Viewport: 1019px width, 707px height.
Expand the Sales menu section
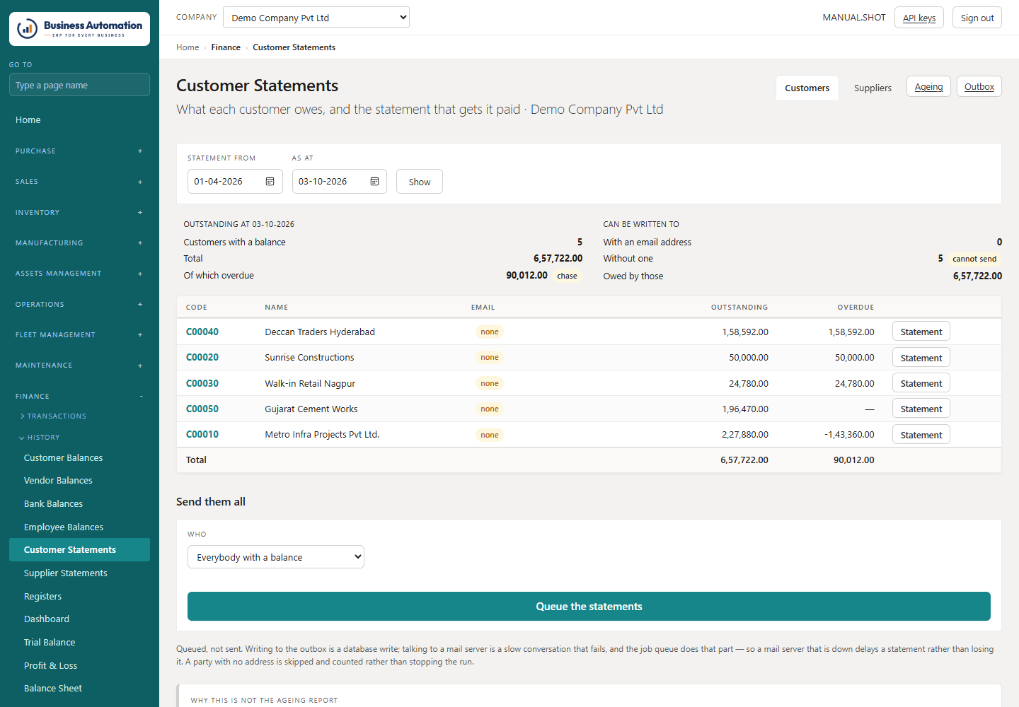click(79, 182)
